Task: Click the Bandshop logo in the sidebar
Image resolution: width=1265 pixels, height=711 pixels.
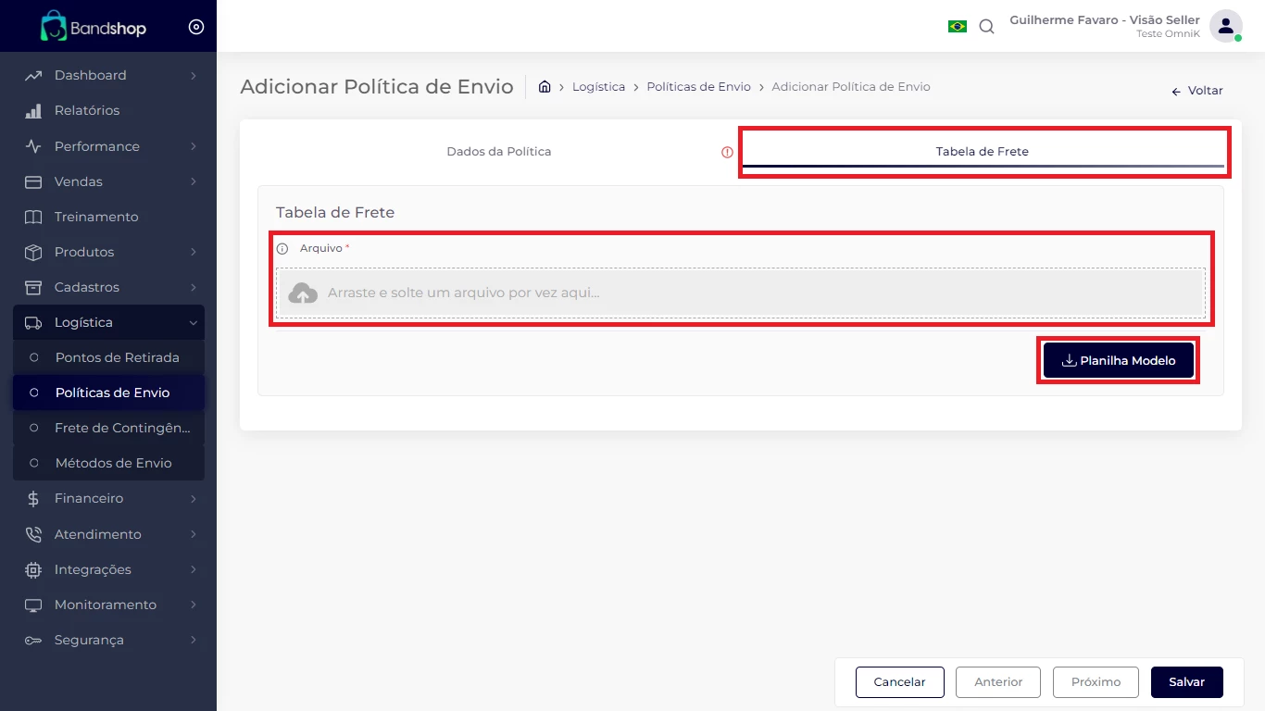Action: point(93,27)
